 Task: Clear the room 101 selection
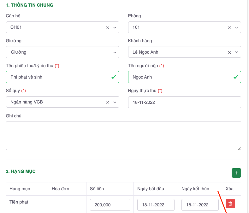[229, 28]
